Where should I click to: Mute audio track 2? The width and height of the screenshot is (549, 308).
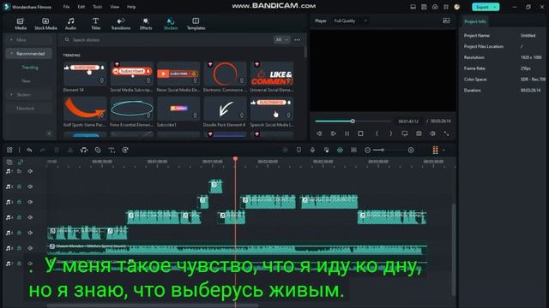pyautogui.click(x=30, y=187)
